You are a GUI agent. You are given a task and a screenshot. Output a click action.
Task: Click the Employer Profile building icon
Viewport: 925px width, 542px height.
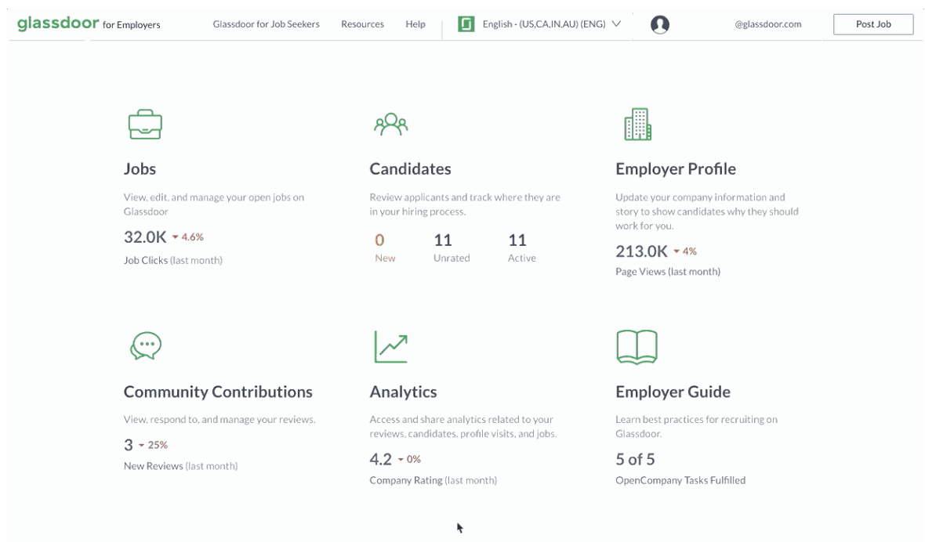(x=638, y=125)
